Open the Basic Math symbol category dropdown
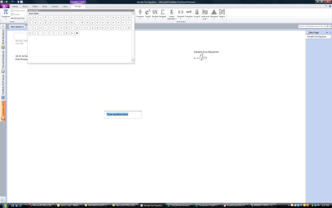Viewport: 332px width, 208px height. [35, 10]
